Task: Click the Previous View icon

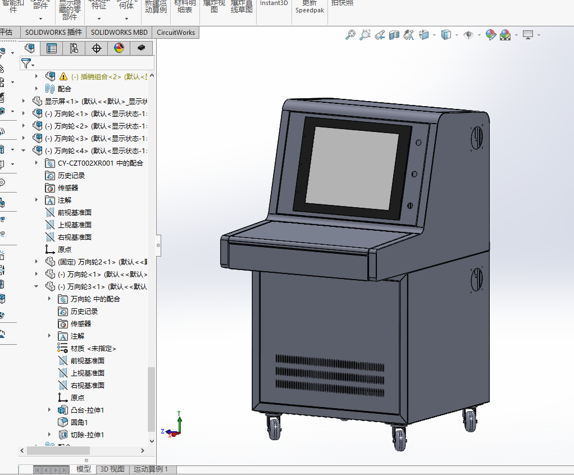Action: click(x=380, y=35)
